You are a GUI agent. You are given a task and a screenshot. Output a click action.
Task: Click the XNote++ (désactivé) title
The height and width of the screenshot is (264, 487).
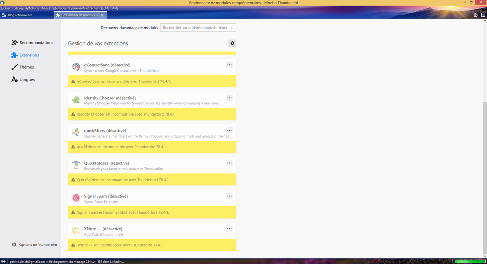point(103,229)
